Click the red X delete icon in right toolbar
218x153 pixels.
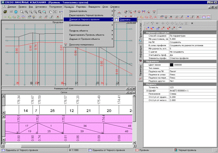click(198, 17)
